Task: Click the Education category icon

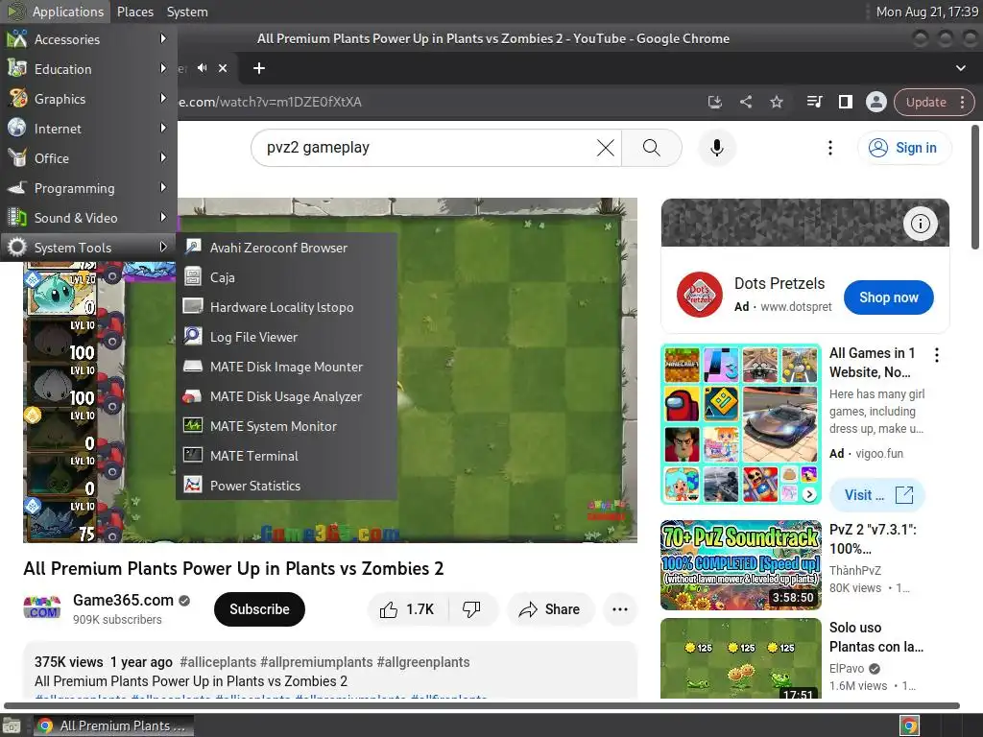Action: pyautogui.click(x=17, y=68)
